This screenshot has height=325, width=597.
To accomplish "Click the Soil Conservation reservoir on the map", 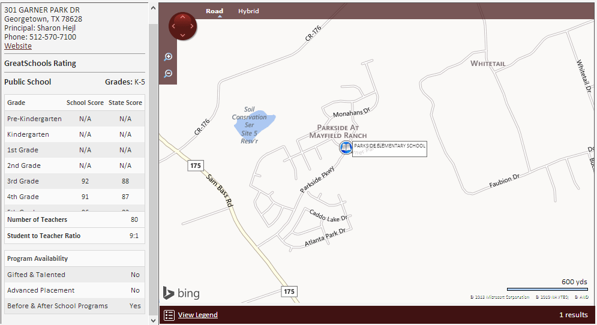I will point(254,125).
